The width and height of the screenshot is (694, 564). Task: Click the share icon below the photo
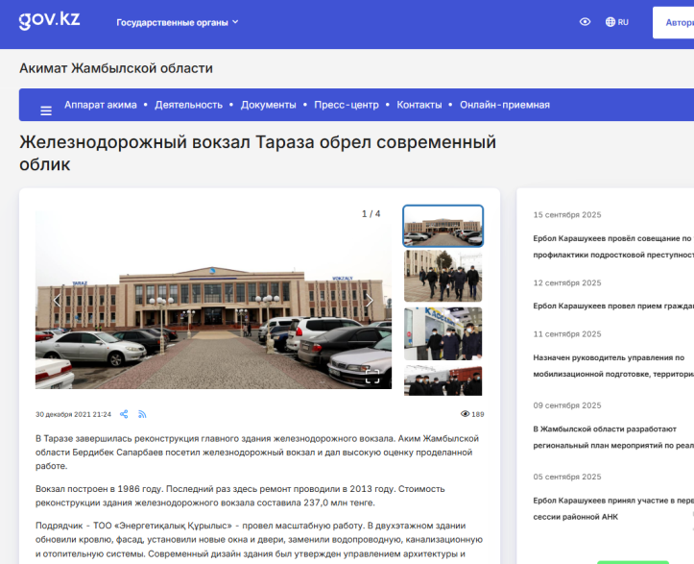click(x=123, y=414)
